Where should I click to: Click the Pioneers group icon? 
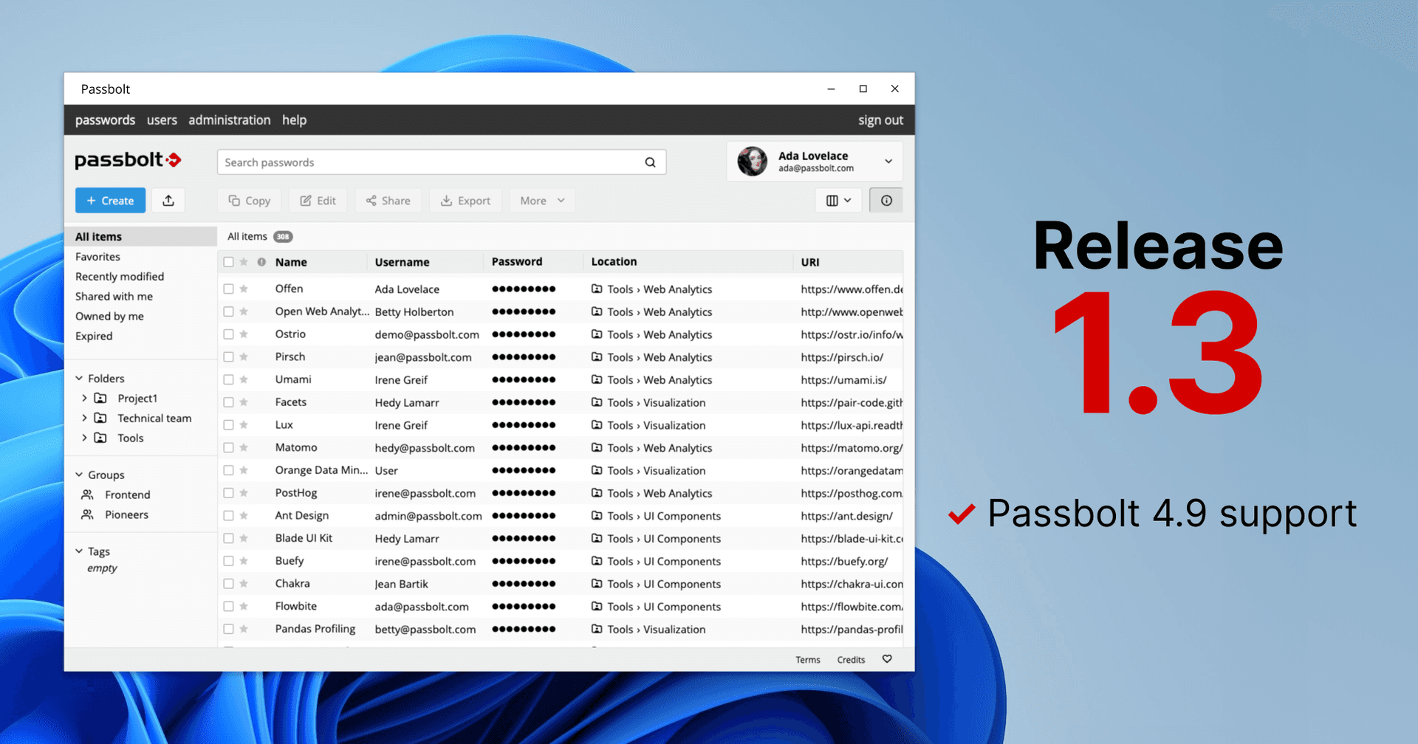[87, 514]
